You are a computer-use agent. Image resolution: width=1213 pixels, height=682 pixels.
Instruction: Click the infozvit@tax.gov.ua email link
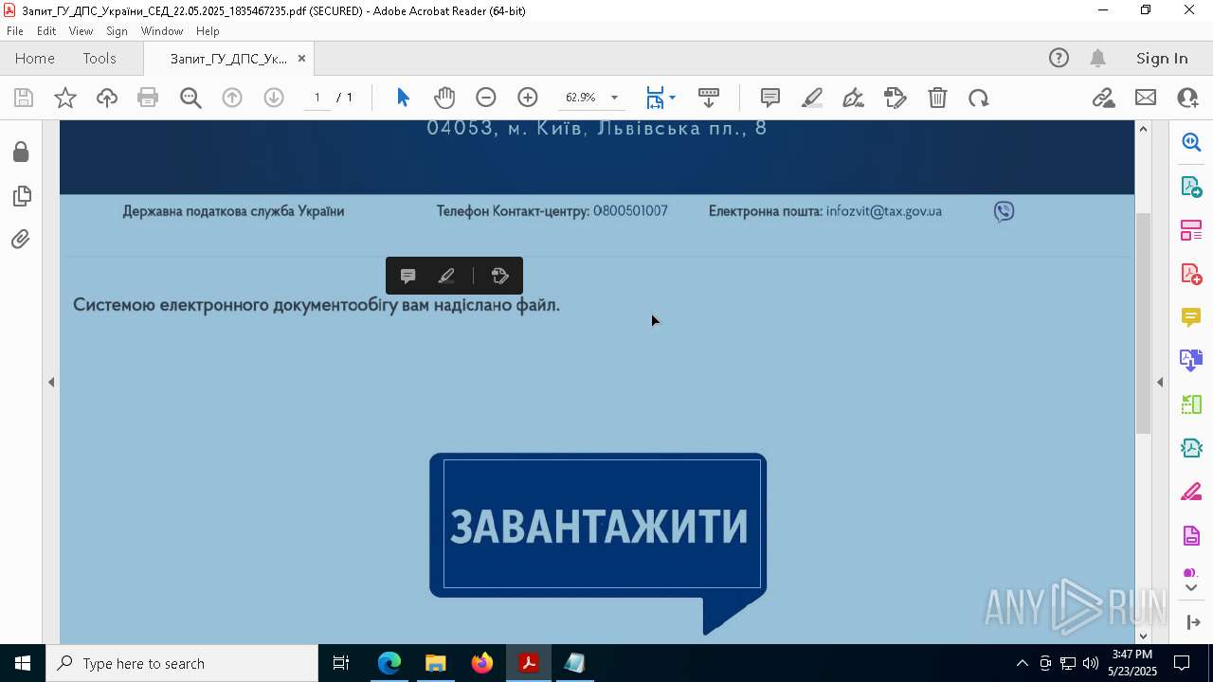(883, 211)
